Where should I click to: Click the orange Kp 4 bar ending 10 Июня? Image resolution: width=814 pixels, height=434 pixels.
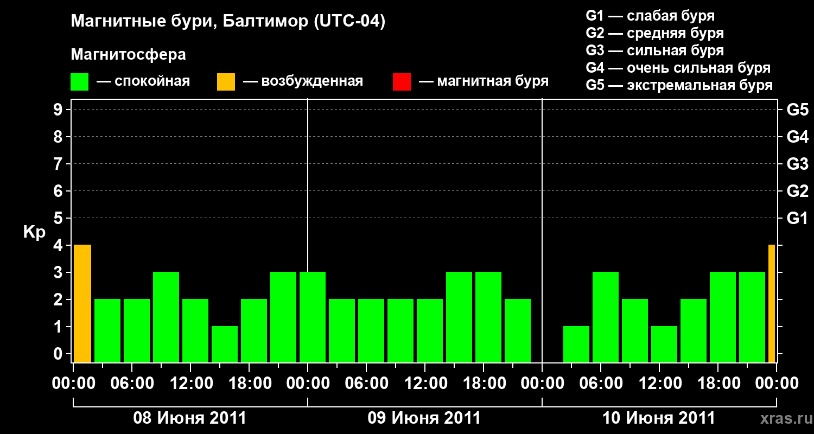(x=772, y=303)
